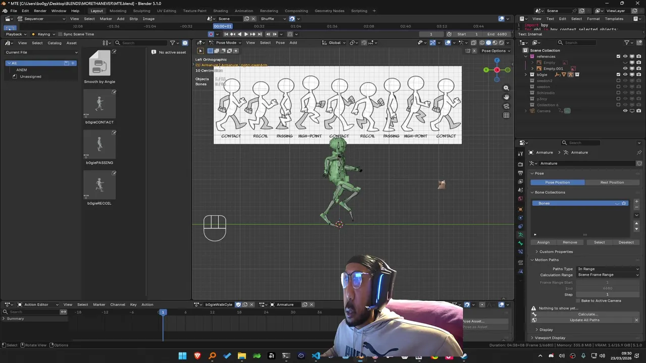
Task: Open Paths Type In Range dropdown
Action: pyautogui.click(x=608, y=269)
